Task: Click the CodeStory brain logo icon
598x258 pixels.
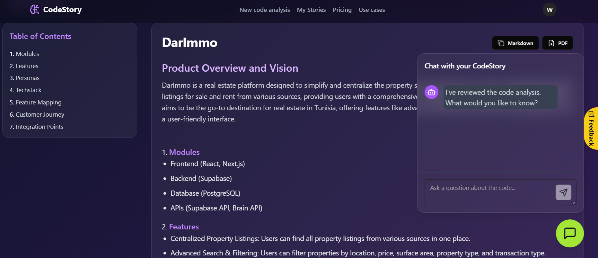Action: [x=34, y=10]
